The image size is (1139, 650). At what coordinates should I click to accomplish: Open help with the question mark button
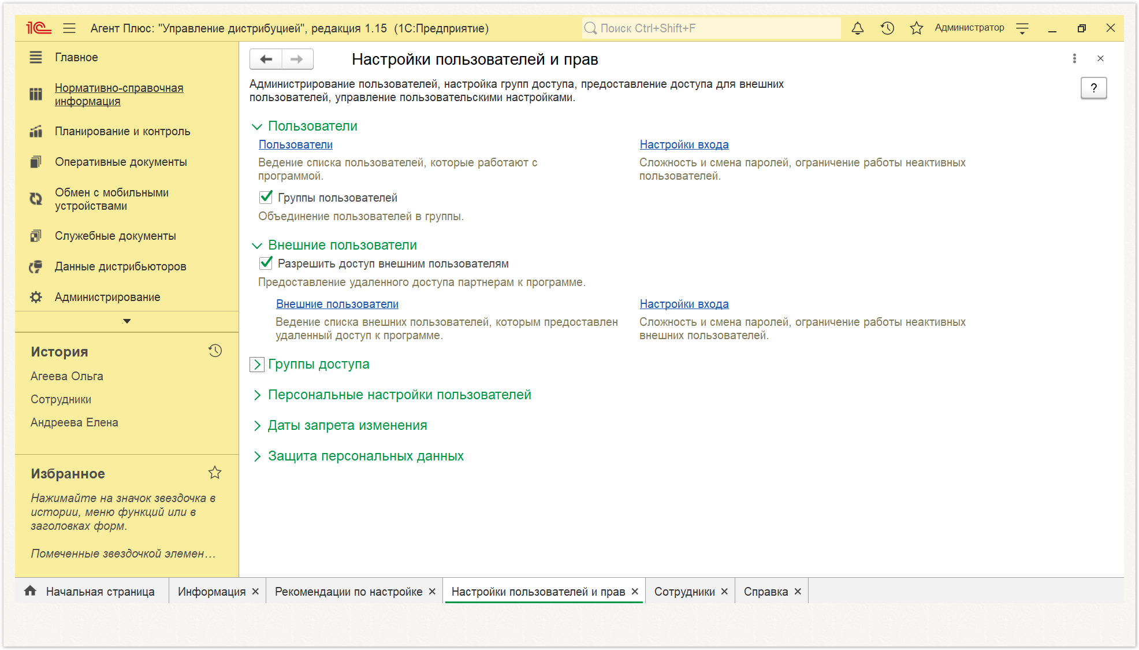pos(1093,88)
